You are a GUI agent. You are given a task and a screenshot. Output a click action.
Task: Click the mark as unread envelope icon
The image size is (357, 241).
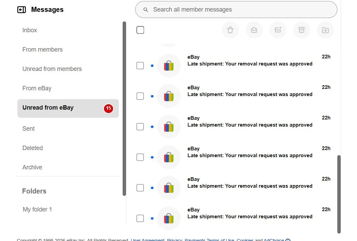(278, 30)
